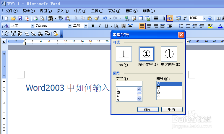Open print preview magnifier icon

pyautogui.click(x=42, y=18)
